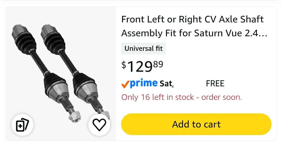Open the CV axle product image
This screenshot has height=146, width=282.
(61, 74)
